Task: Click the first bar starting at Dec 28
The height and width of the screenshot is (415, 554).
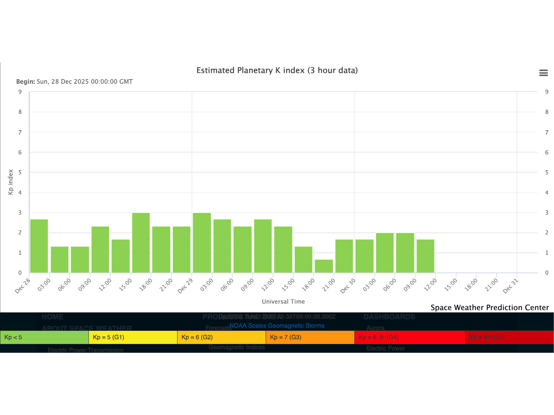Action: coord(39,246)
